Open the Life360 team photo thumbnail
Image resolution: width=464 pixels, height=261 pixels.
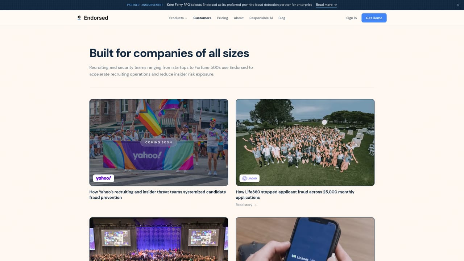point(305,142)
